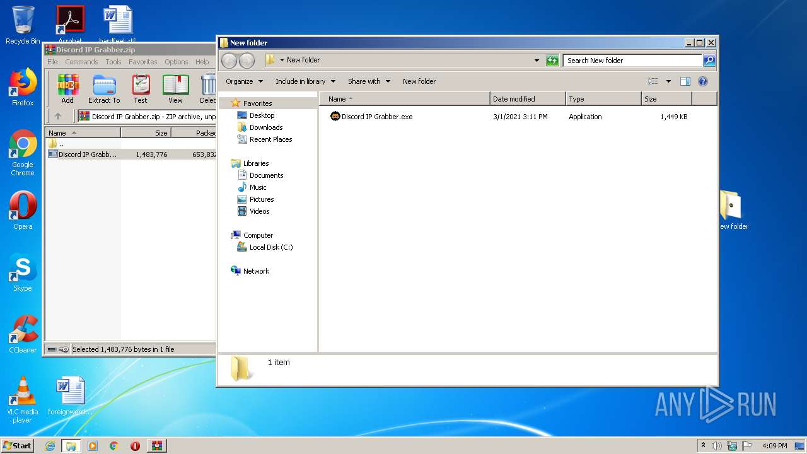Screen dimensions: 807x454
Task: Open WinRAR Tools menu
Action: pyautogui.click(x=113, y=62)
